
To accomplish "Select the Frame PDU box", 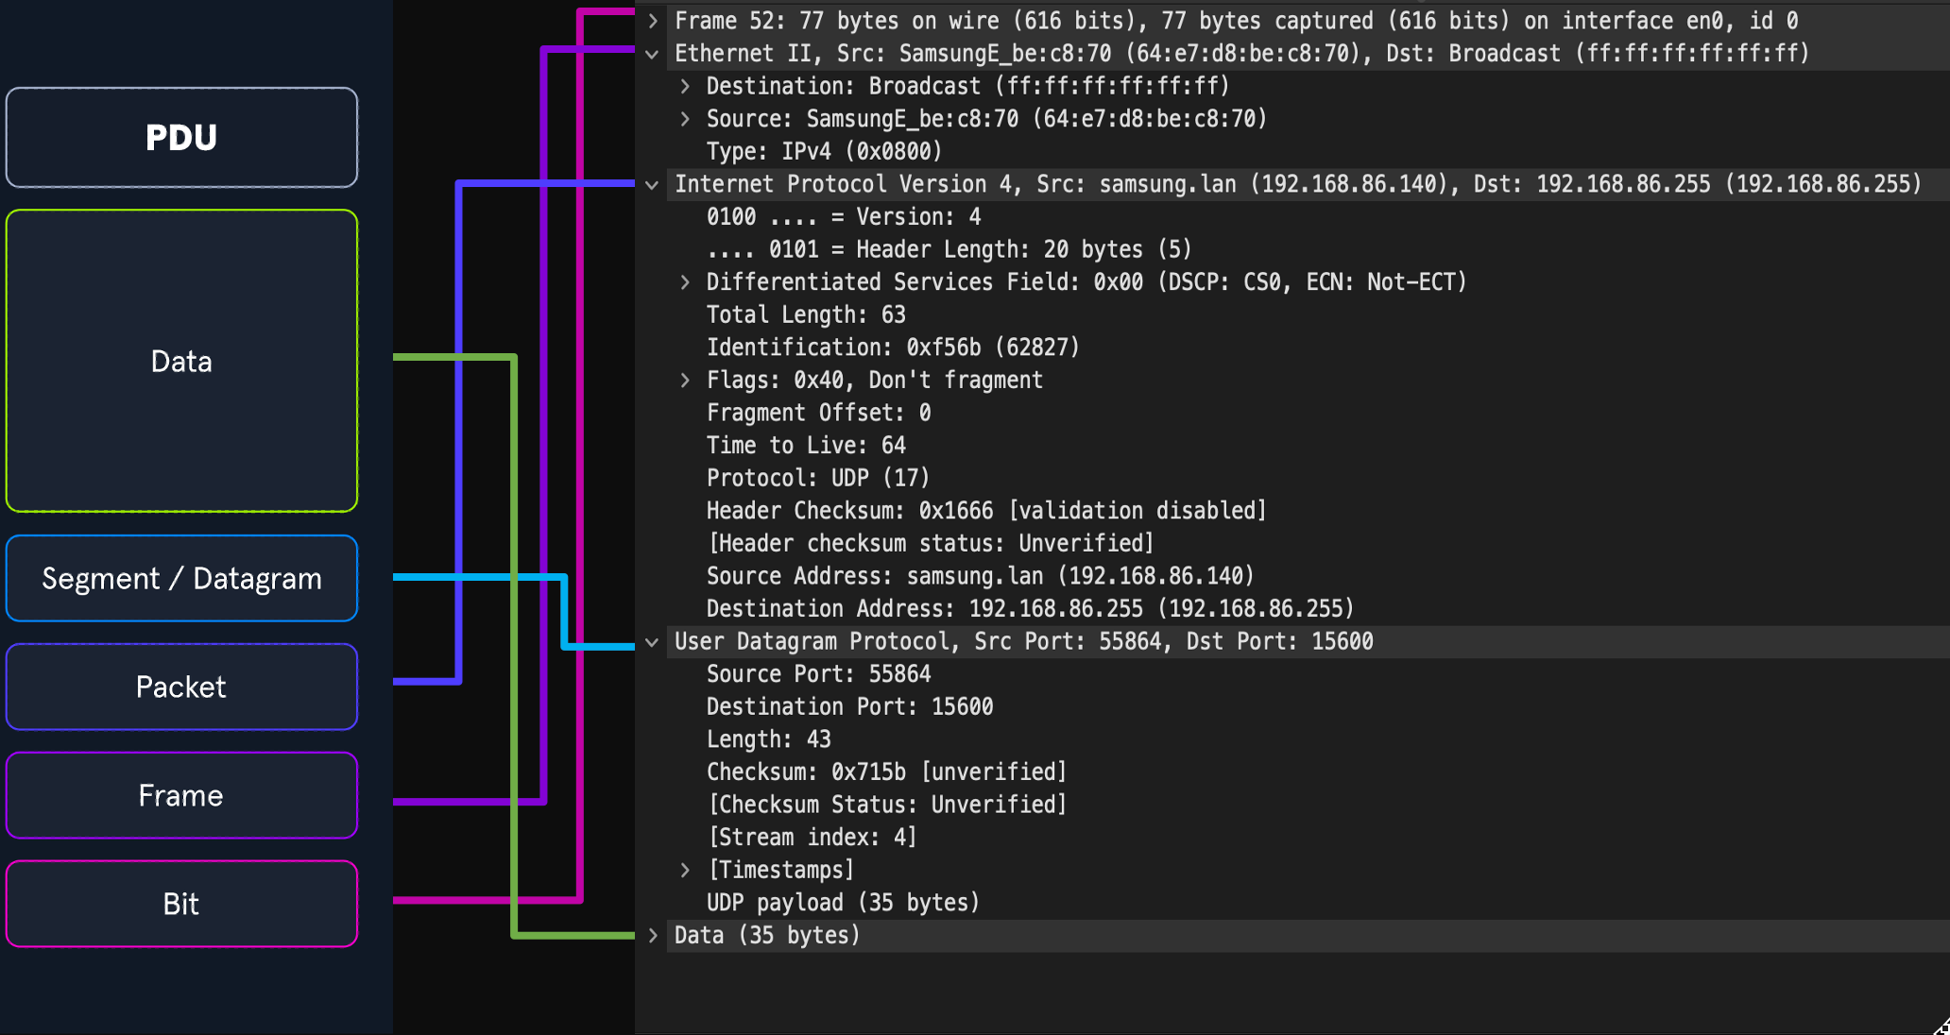I will tap(181, 796).
